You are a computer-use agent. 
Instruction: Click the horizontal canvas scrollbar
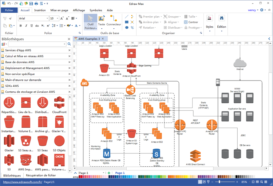pyautogui.click(x=170, y=168)
